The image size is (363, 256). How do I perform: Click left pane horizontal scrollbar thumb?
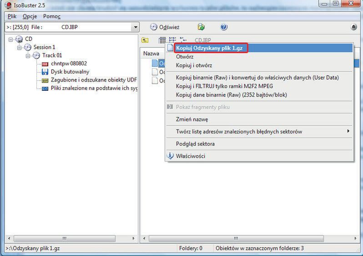click(64, 238)
